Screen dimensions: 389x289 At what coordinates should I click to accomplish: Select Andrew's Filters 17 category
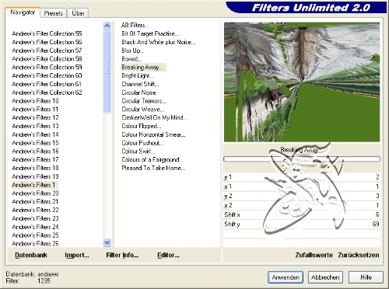point(35,159)
